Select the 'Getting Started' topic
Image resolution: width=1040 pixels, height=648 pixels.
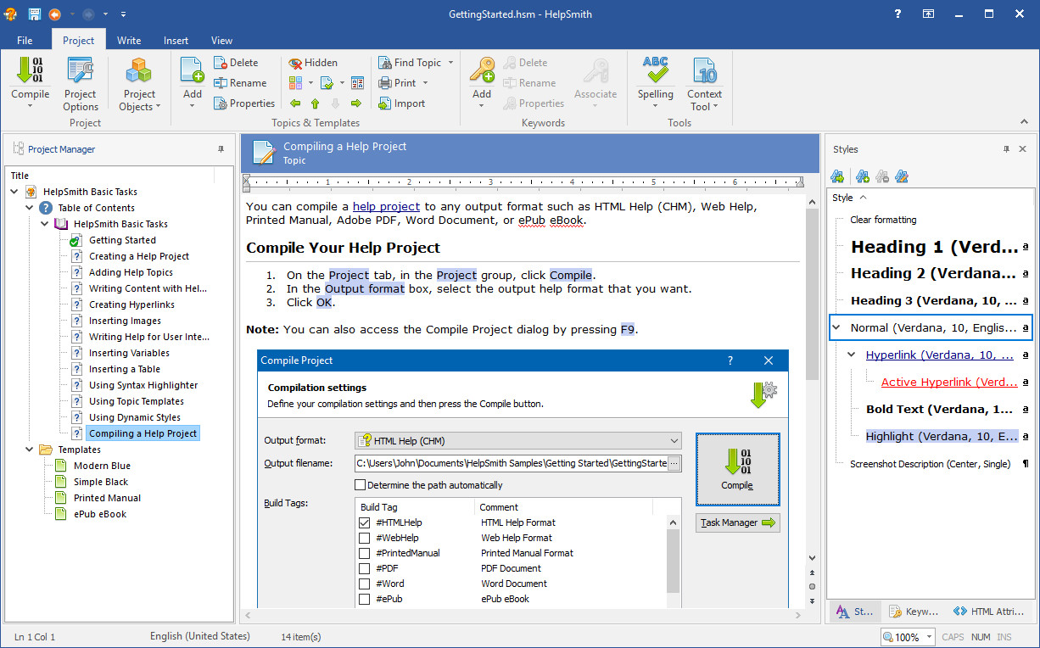click(x=122, y=240)
